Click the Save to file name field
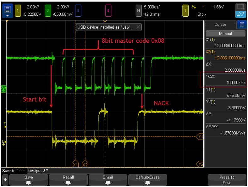This screenshot has width=248, height=187. (x=65, y=171)
